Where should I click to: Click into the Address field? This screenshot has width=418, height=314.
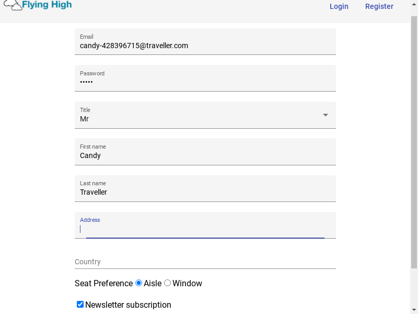pyautogui.click(x=205, y=229)
